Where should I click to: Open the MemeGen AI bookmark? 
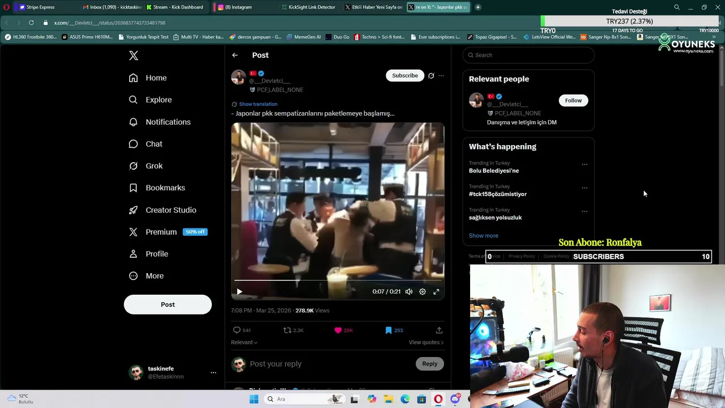[304, 37]
